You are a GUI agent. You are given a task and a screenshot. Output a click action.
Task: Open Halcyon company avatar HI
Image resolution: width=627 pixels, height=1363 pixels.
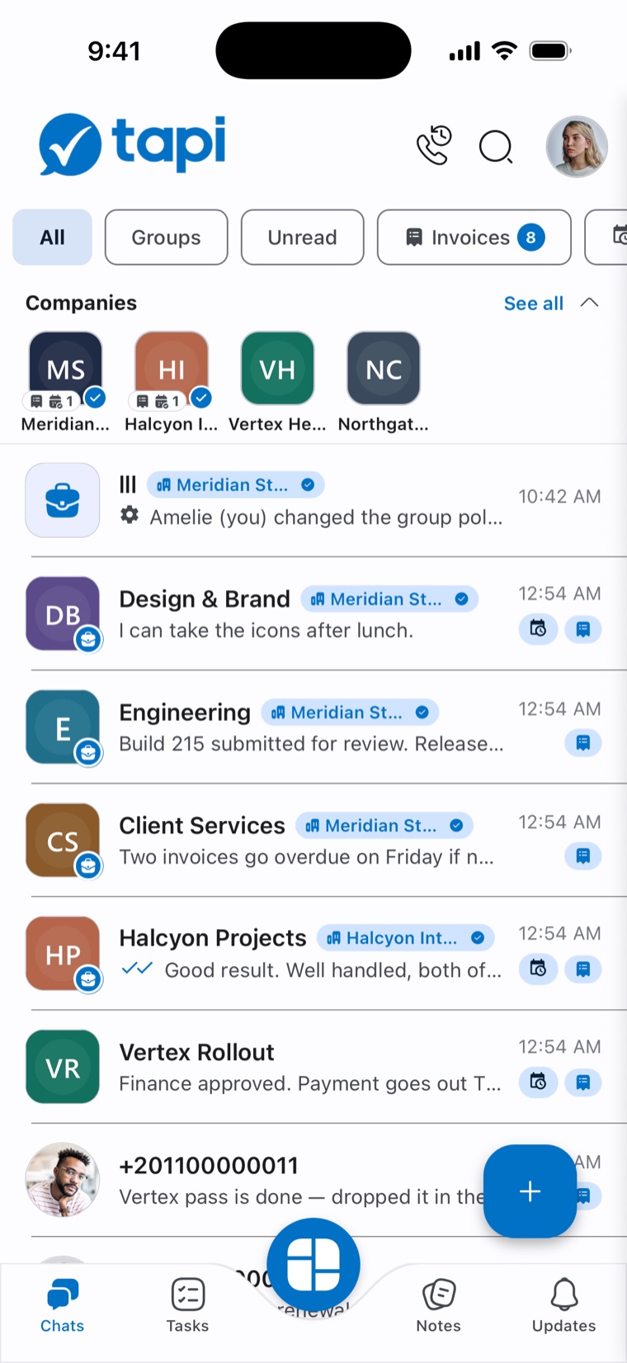172,369
